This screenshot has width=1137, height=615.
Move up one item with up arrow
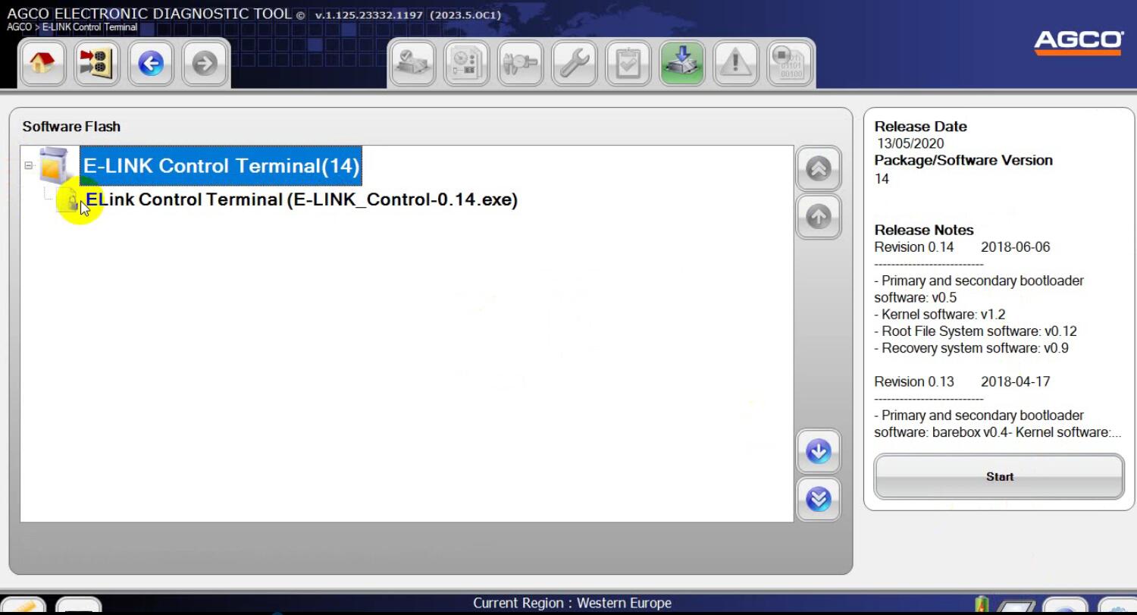tap(819, 217)
